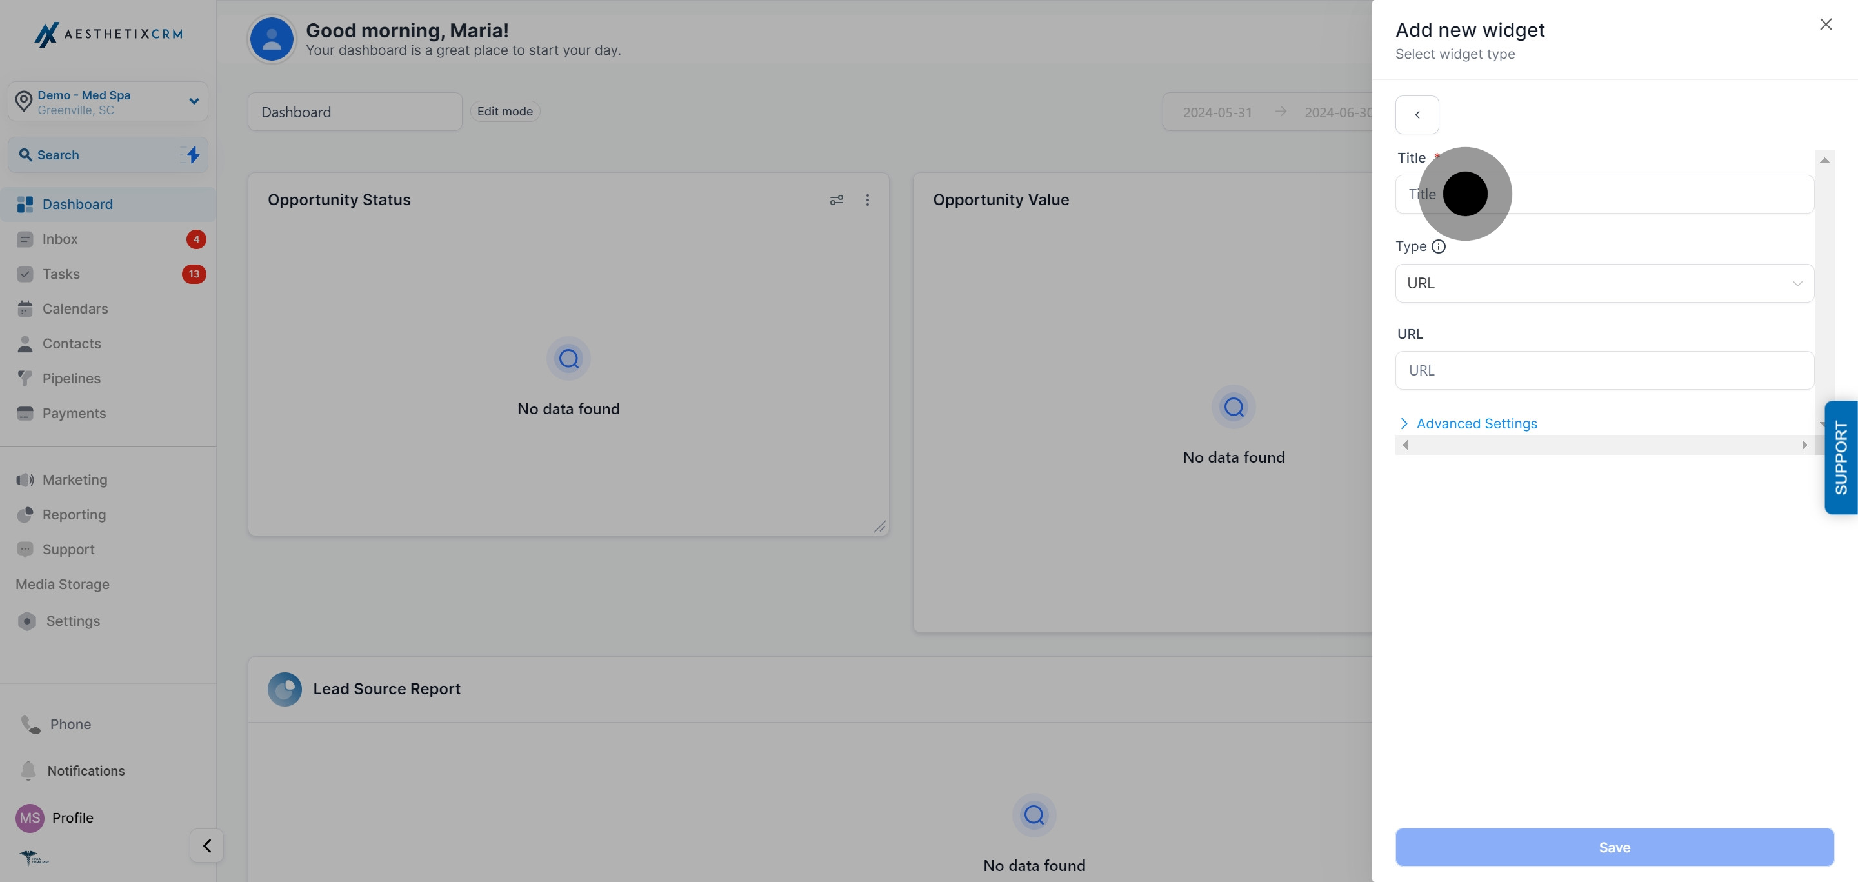
Task: Open Opportunity Status three-dot menu
Action: coord(867,200)
